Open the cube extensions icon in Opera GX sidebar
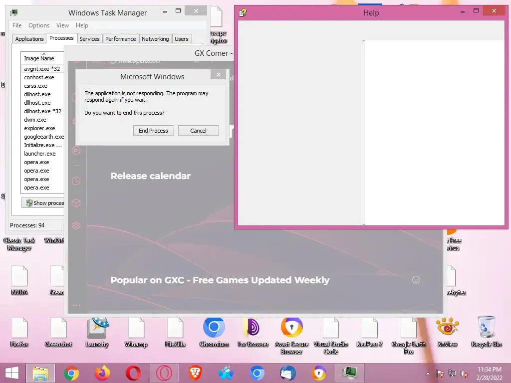 click(x=76, y=203)
